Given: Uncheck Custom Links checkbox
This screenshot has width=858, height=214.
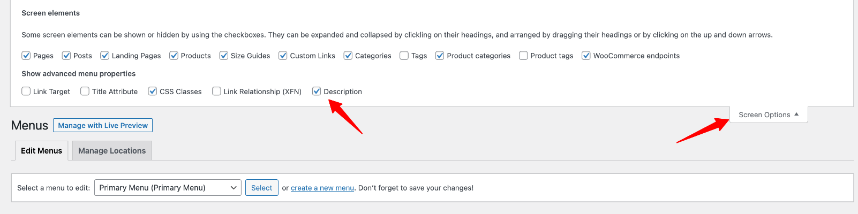Looking at the screenshot, I should (x=283, y=56).
